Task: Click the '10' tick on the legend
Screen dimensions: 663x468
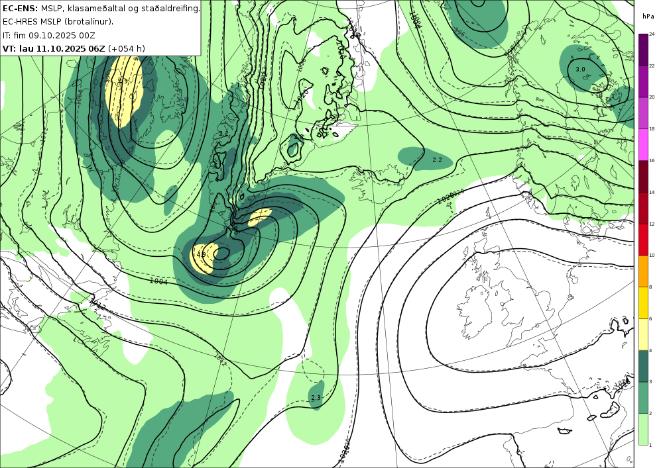Action: pos(652,256)
